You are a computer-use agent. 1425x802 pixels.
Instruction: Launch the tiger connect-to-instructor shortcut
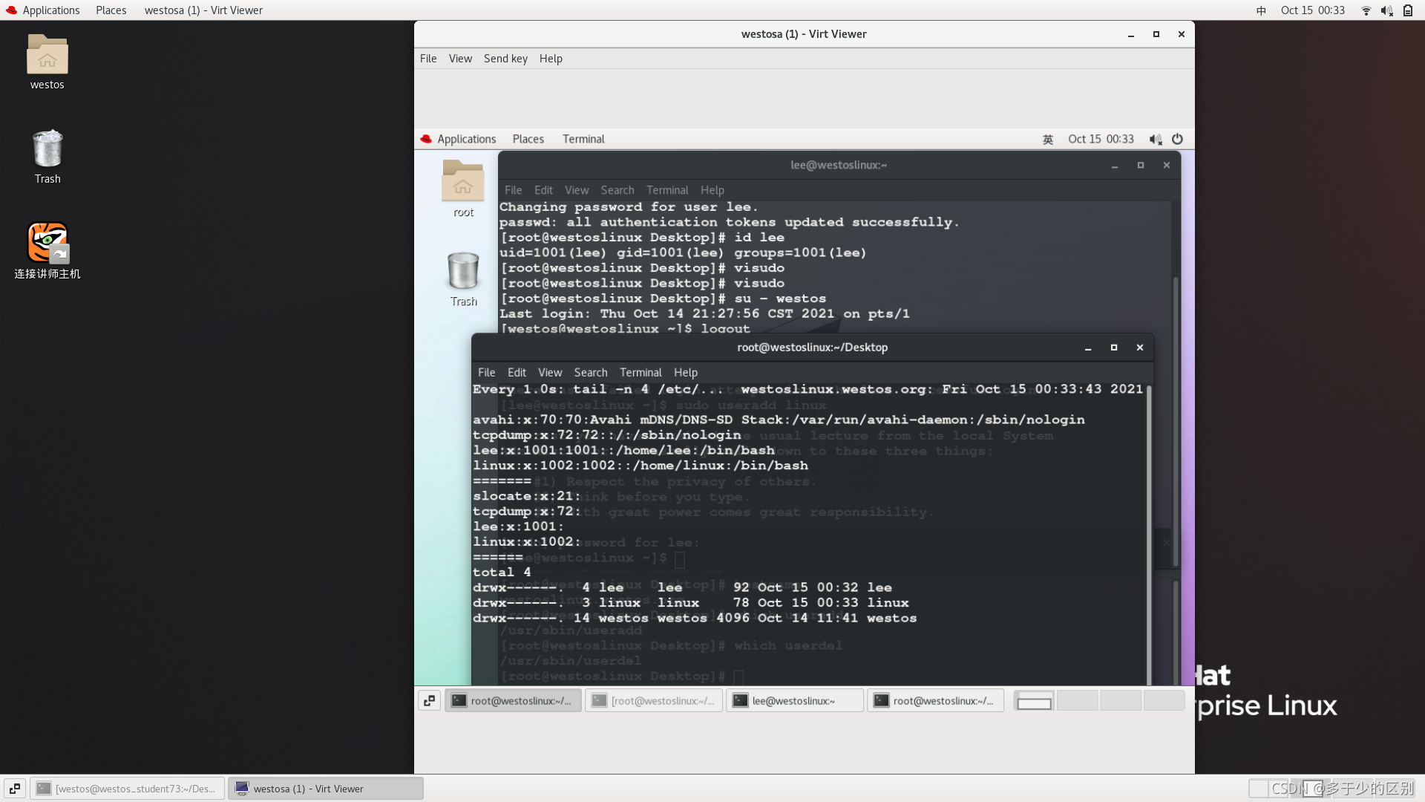[x=47, y=243]
